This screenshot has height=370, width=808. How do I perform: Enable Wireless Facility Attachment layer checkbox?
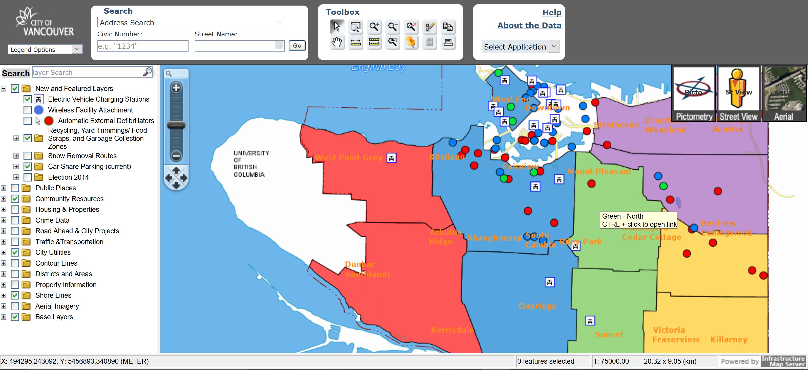pos(28,110)
